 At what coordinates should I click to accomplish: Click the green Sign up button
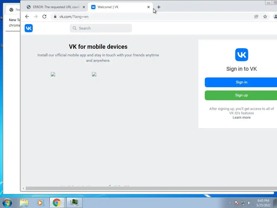pyautogui.click(x=242, y=95)
